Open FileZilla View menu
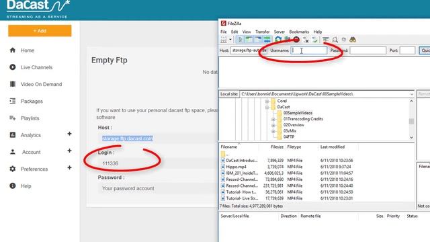430x242 pixels. click(x=247, y=32)
